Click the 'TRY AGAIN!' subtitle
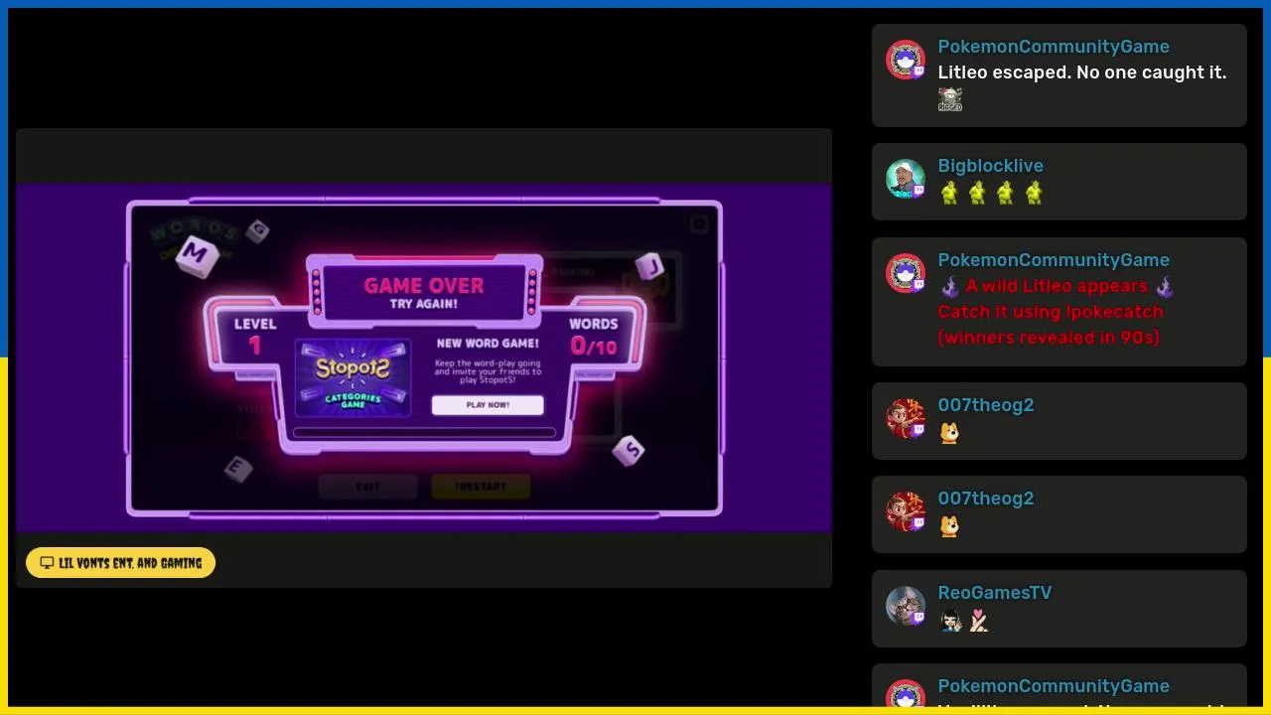This screenshot has height=715, width=1271. pyautogui.click(x=424, y=304)
